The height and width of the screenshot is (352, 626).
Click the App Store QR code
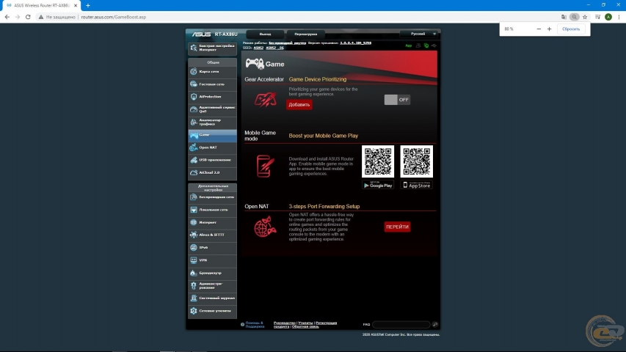[x=416, y=161]
